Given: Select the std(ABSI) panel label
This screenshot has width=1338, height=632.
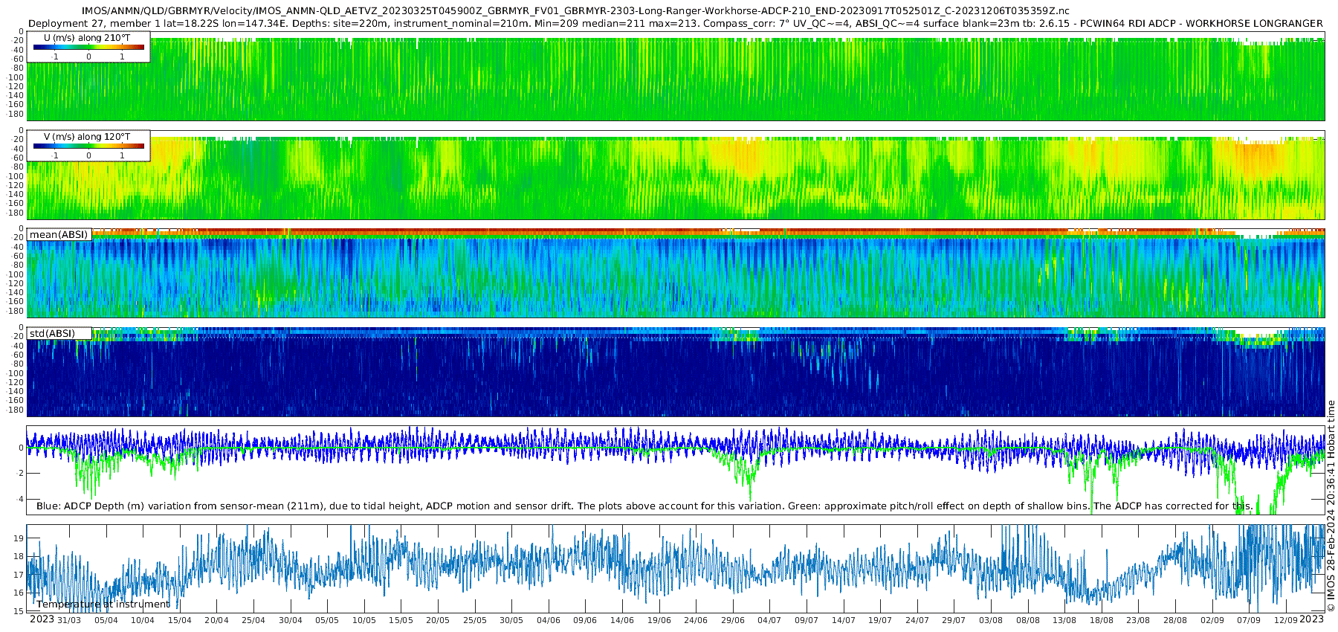Looking at the screenshot, I should (52, 333).
